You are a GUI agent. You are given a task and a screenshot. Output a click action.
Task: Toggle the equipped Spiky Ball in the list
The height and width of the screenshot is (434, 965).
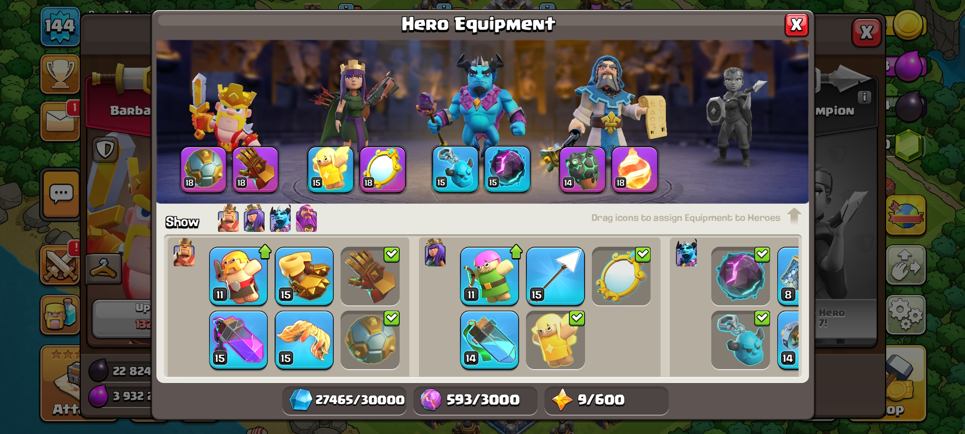[x=370, y=340]
